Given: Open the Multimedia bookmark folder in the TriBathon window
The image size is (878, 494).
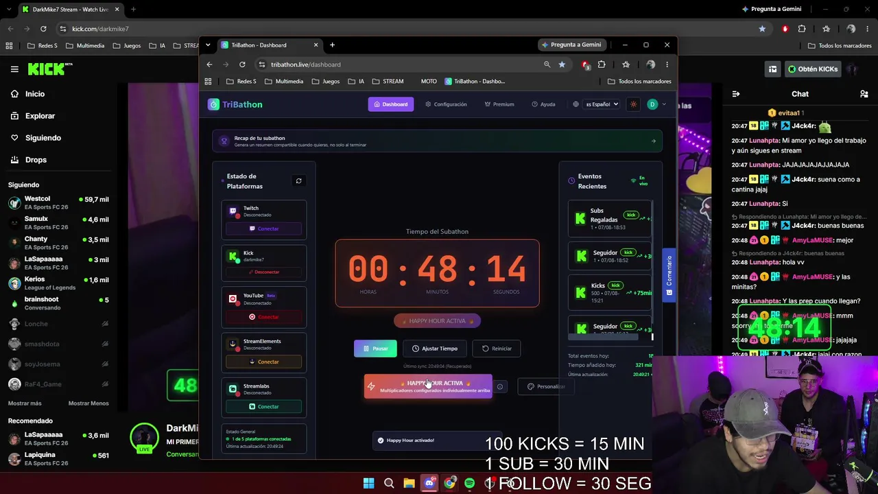Looking at the screenshot, I should pyautogui.click(x=284, y=82).
